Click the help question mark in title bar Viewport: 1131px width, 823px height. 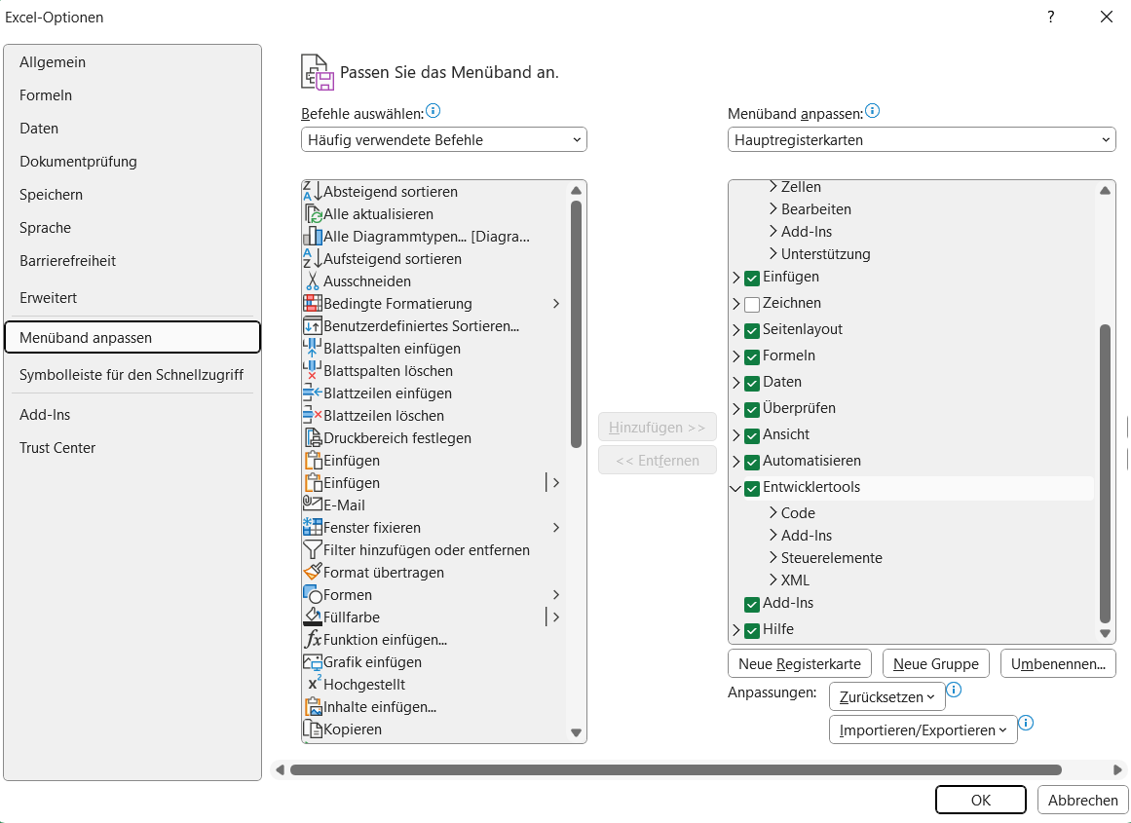coord(1051,17)
